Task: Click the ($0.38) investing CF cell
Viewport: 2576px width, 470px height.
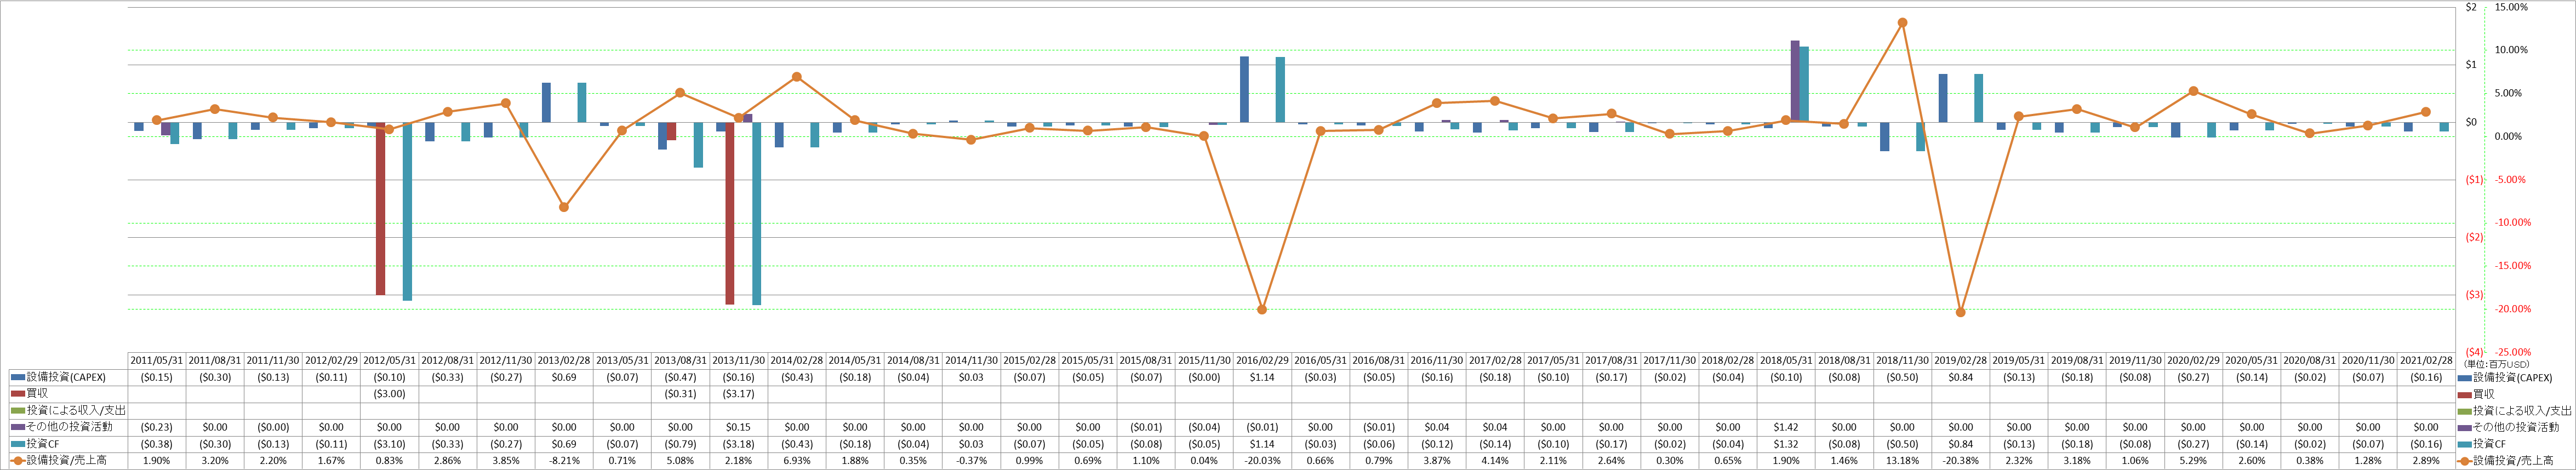Action: pyautogui.click(x=157, y=444)
